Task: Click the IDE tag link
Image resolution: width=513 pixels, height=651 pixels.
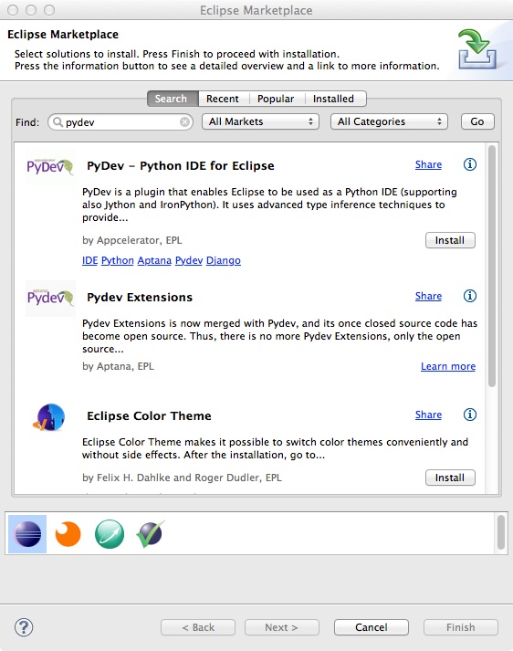Action: coord(89,260)
